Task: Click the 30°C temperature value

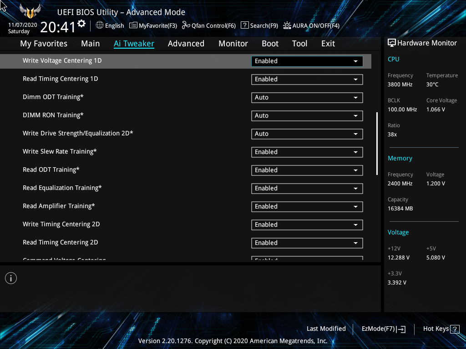Action: click(432, 84)
